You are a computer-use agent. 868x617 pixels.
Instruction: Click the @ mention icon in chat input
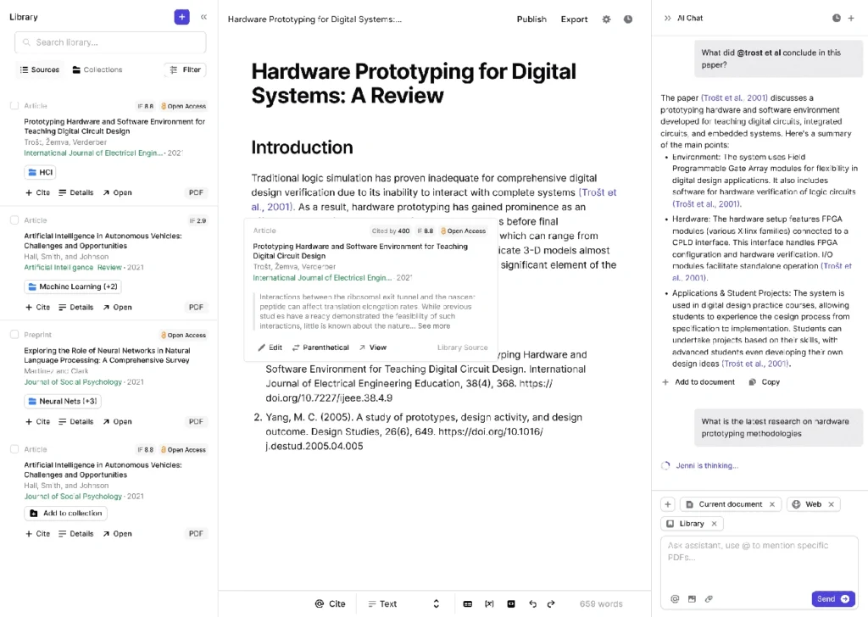click(x=675, y=598)
